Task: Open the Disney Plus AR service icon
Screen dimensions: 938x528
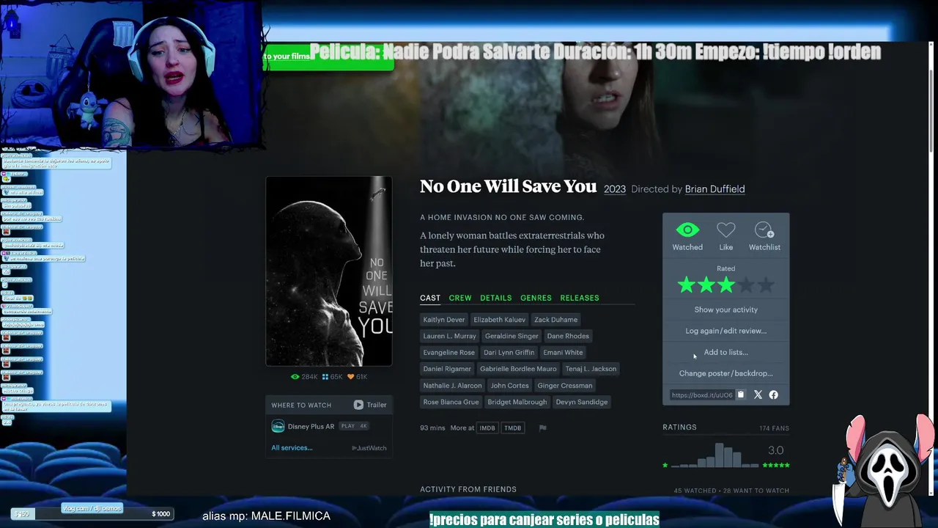Action: click(278, 426)
